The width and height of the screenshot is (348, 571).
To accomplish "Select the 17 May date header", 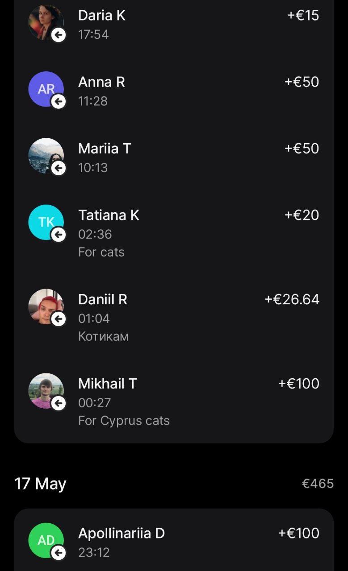I will click(x=40, y=484).
